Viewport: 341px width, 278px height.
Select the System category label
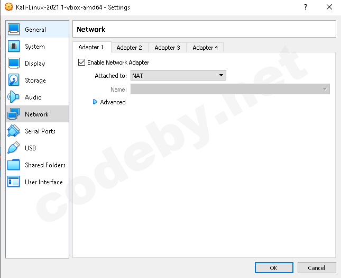click(x=35, y=47)
